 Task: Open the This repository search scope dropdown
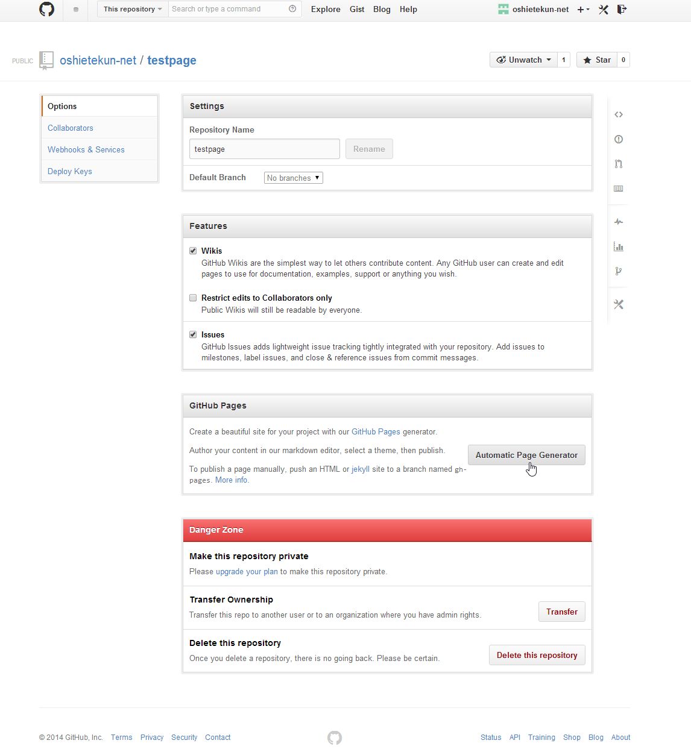click(x=133, y=9)
